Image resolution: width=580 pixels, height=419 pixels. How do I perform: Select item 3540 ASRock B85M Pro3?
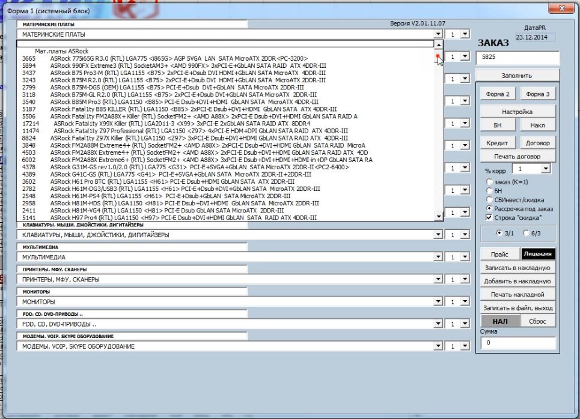(225, 102)
